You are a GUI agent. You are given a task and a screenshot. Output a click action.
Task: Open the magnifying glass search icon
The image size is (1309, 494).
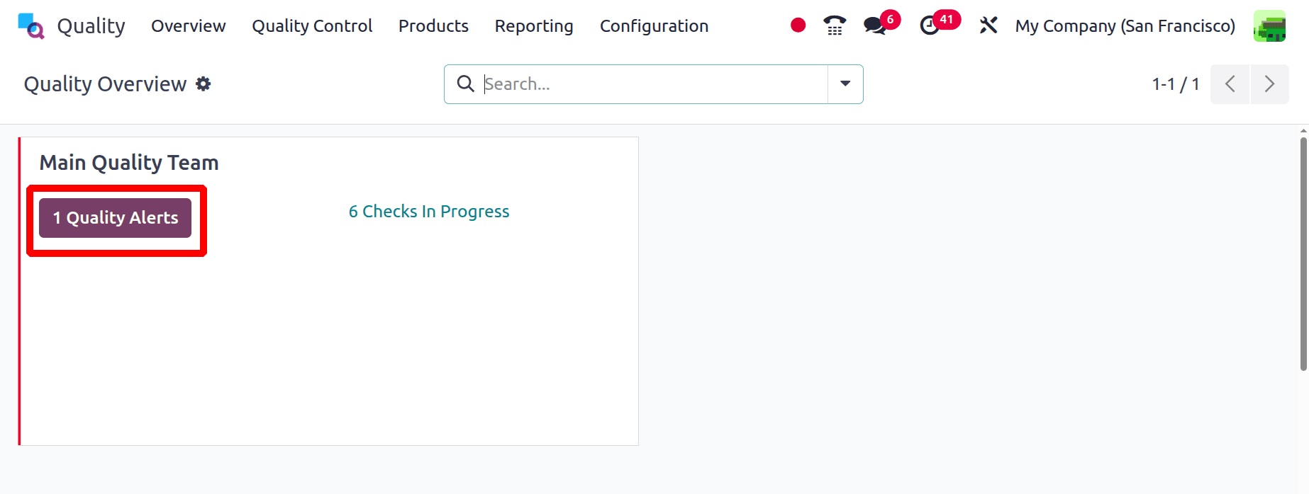tap(466, 84)
